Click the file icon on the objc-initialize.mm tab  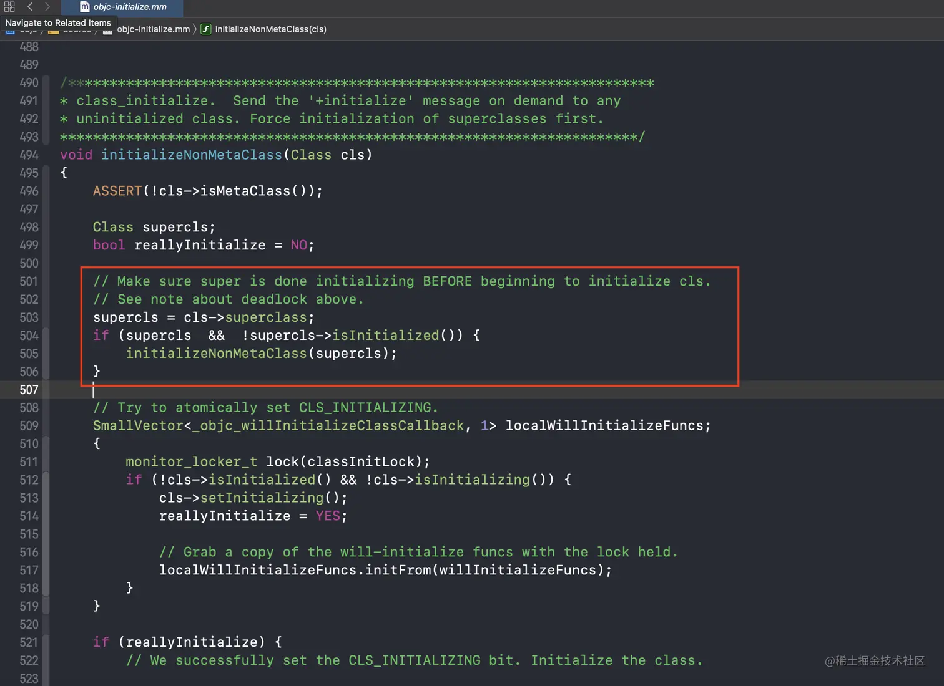[85, 7]
